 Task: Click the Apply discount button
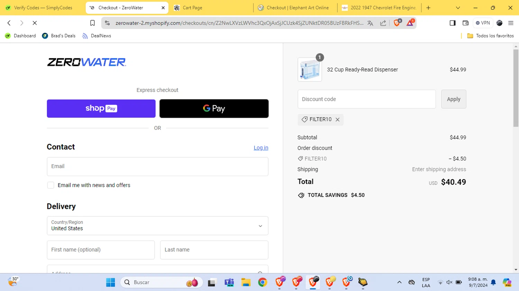pos(454,99)
